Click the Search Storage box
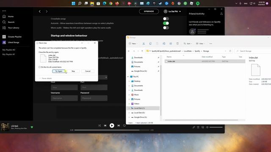 click(x=252, y=51)
